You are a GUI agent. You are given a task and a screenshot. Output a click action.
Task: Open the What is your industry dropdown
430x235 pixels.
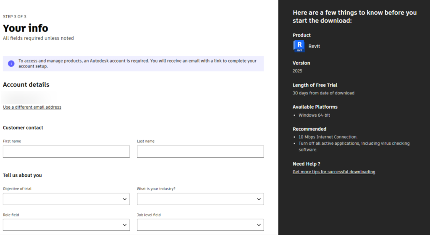click(200, 199)
